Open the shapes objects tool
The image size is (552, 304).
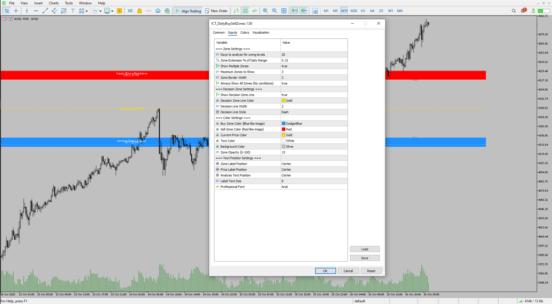[x=82, y=11]
